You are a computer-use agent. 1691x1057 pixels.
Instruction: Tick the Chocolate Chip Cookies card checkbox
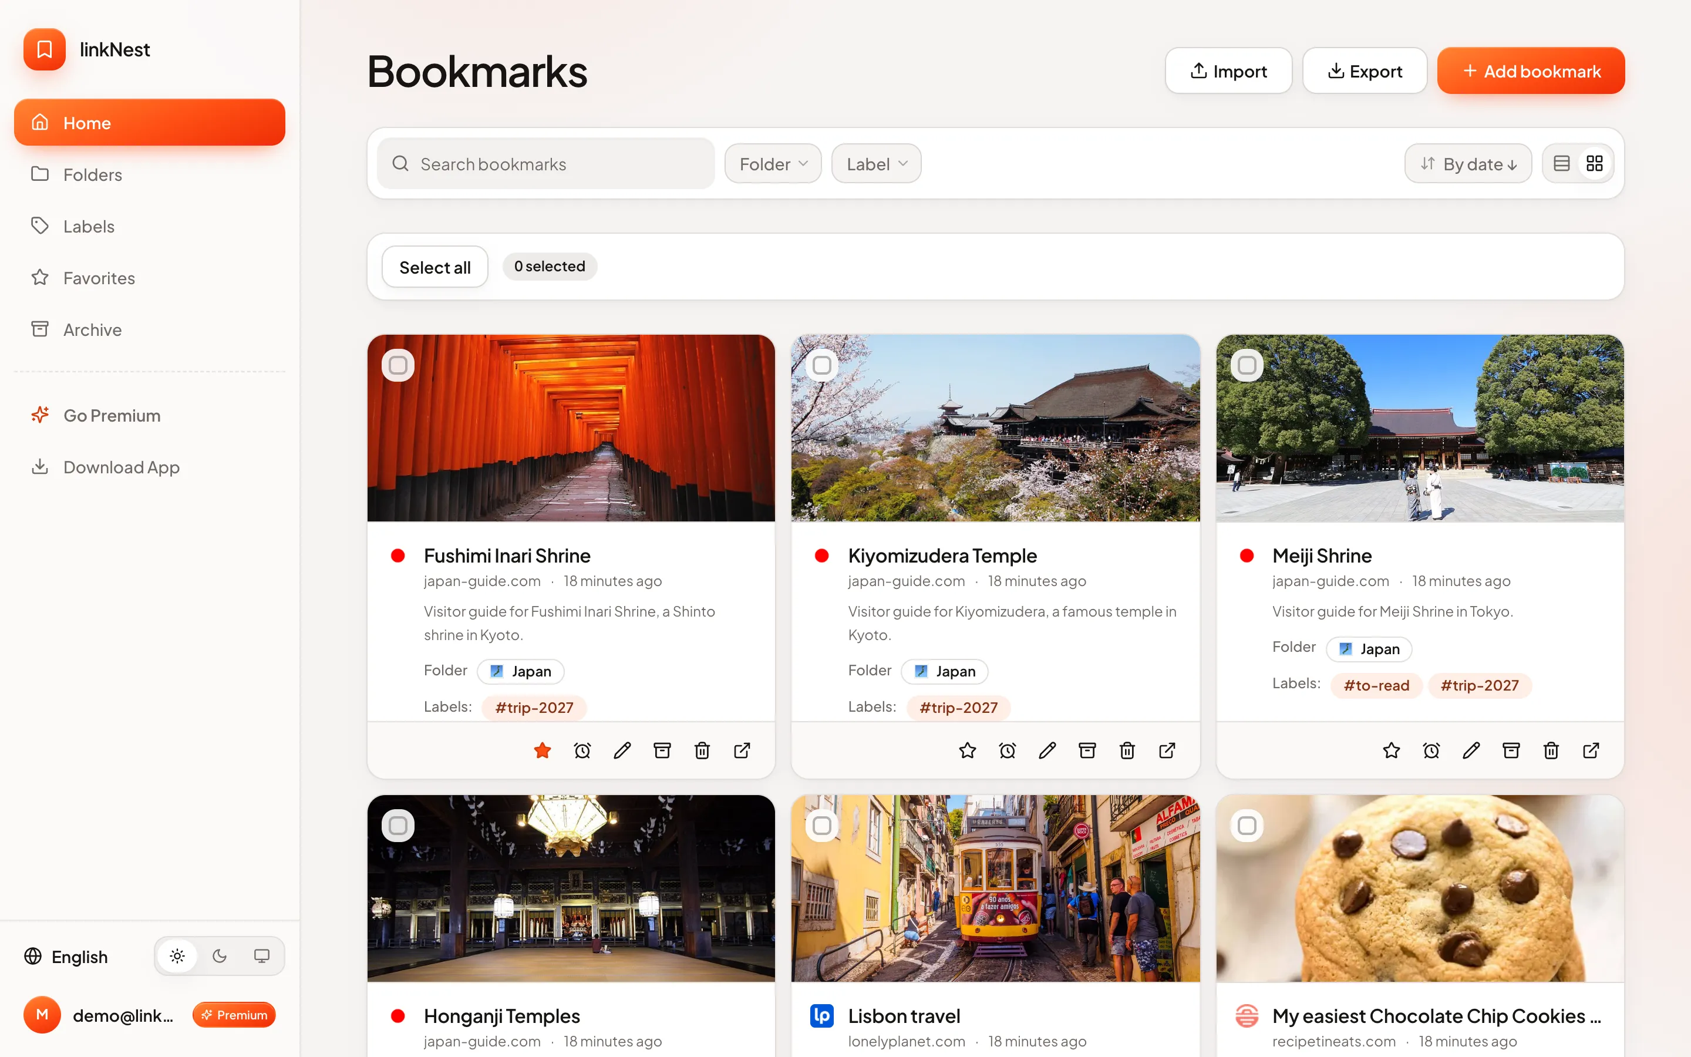(1247, 826)
